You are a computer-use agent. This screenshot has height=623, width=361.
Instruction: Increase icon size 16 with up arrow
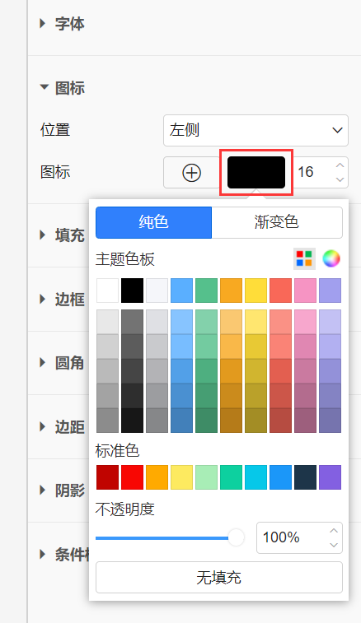[x=340, y=165]
